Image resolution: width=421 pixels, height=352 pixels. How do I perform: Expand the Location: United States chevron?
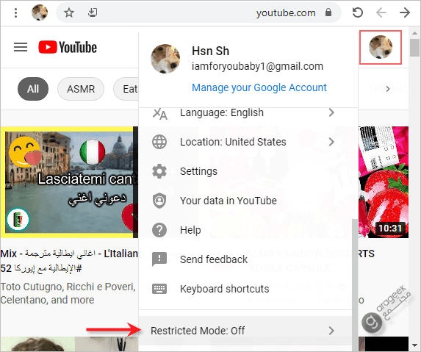click(x=331, y=142)
